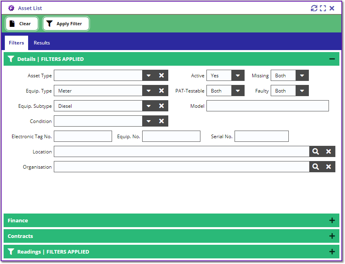
Task: Clear the Equip. Type Meter value
Action: (161, 91)
